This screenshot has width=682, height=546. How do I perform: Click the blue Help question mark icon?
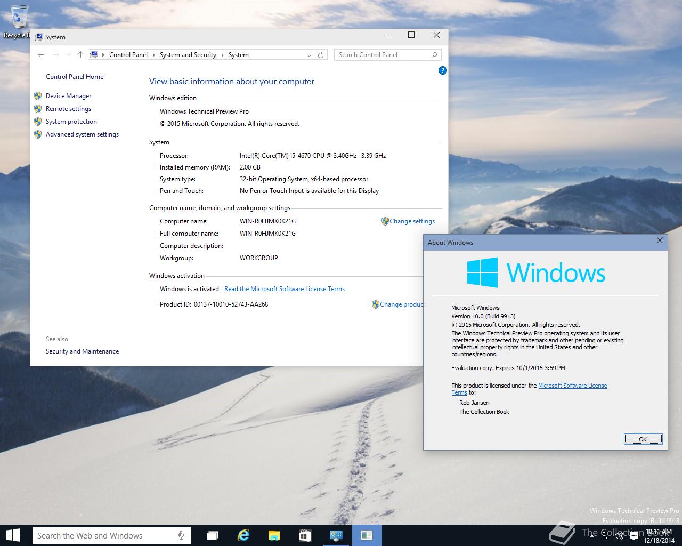[442, 70]
